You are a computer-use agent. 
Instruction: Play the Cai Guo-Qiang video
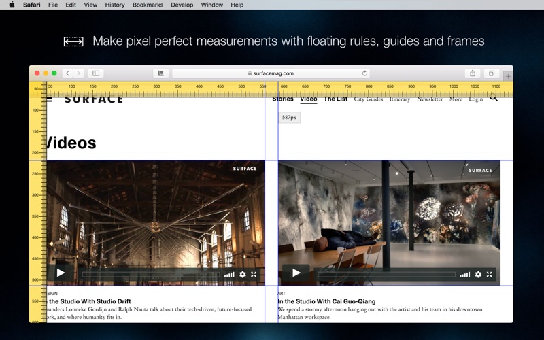coord(296,273)
